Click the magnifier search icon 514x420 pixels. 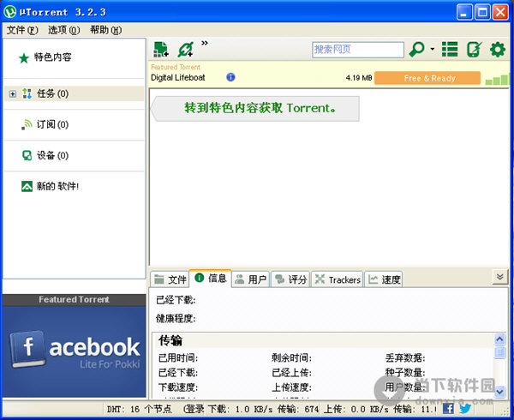coord(416,50)
